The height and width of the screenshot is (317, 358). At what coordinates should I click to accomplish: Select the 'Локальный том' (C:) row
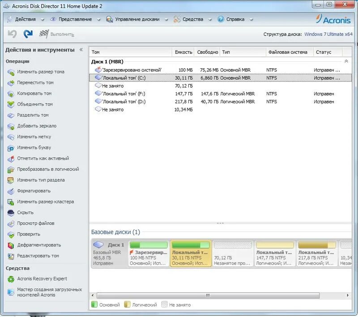pyautogui.click(x=220, y=78)
